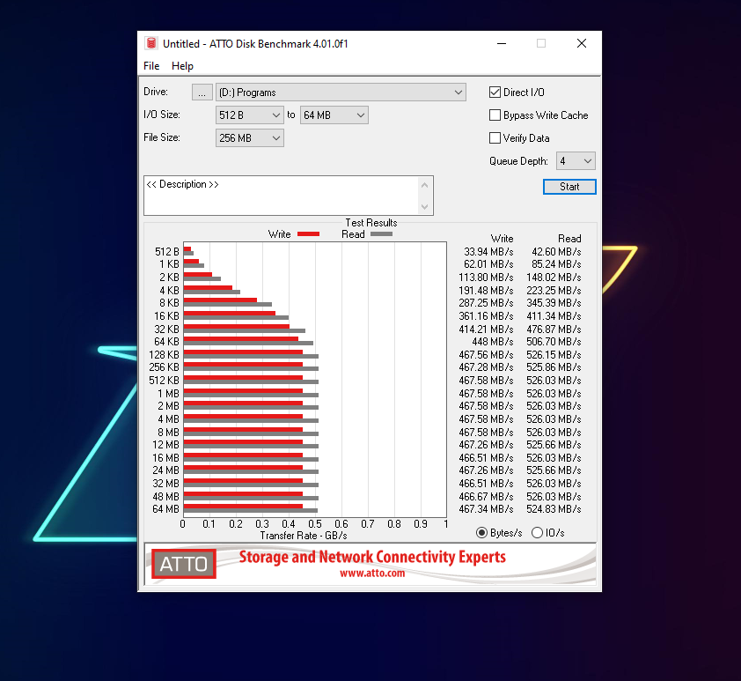Screen dimensions: 741x681
Task: Click the 191.48 MB/s write value
Action: click(486, 291)
